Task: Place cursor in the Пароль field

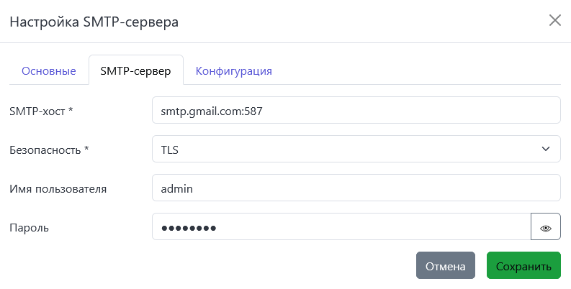Action: [x=341, y=227]
